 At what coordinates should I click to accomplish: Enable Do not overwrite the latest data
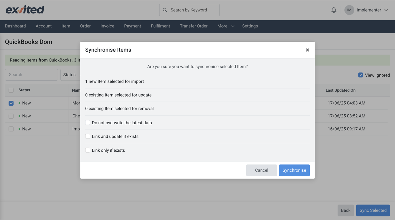coord(88,123)
